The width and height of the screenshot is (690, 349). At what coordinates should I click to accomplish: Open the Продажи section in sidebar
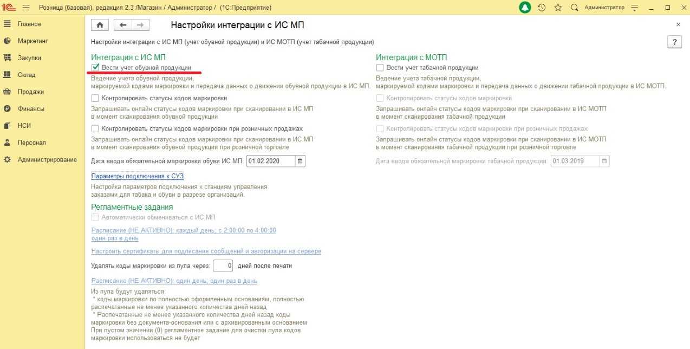point(30,92)
